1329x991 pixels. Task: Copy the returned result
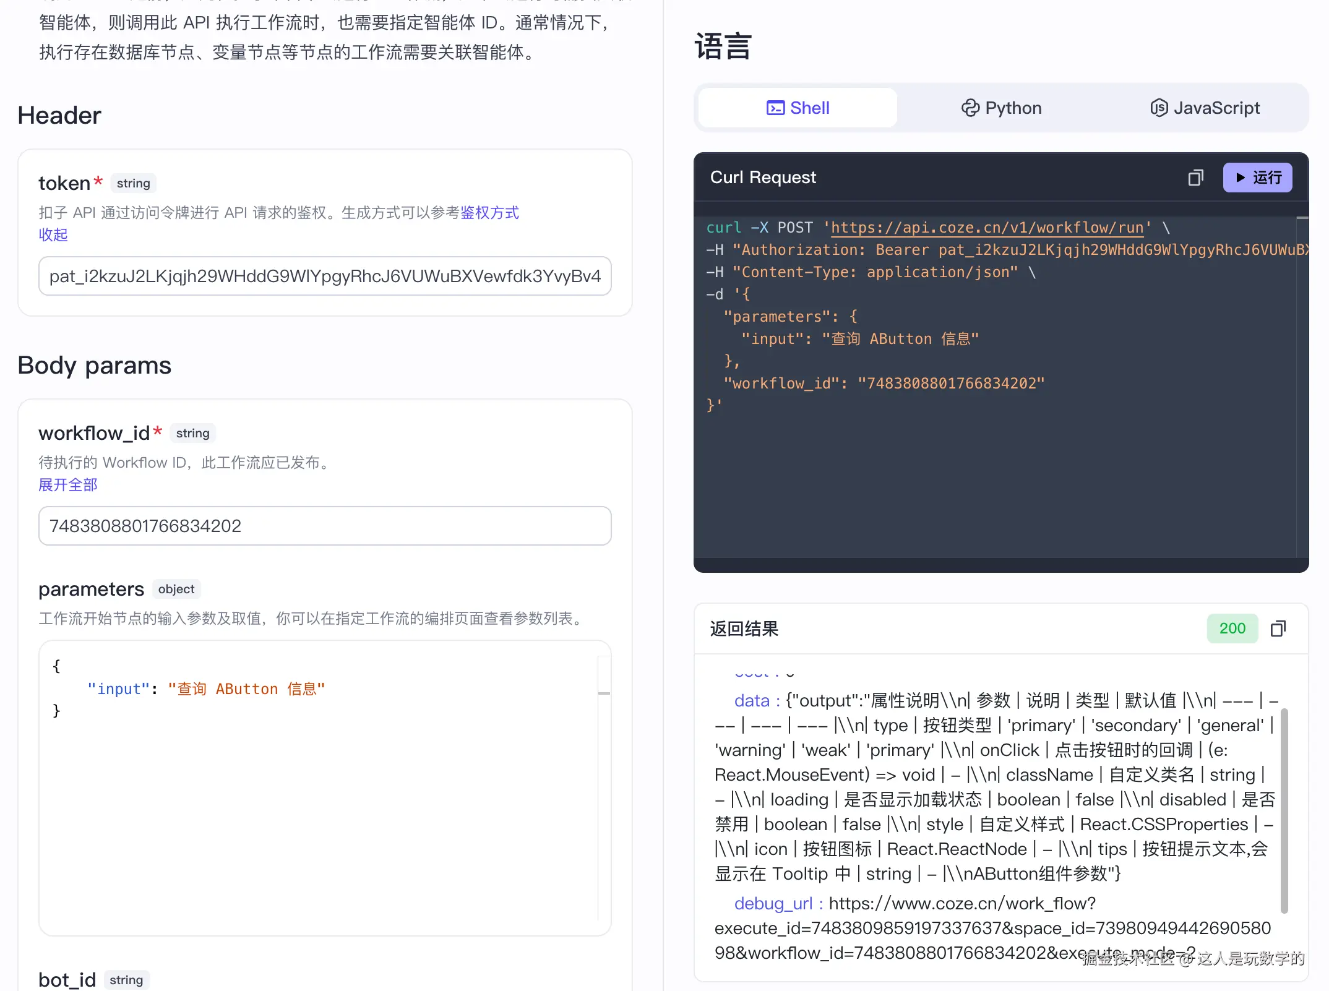(x=1278, y=629)
